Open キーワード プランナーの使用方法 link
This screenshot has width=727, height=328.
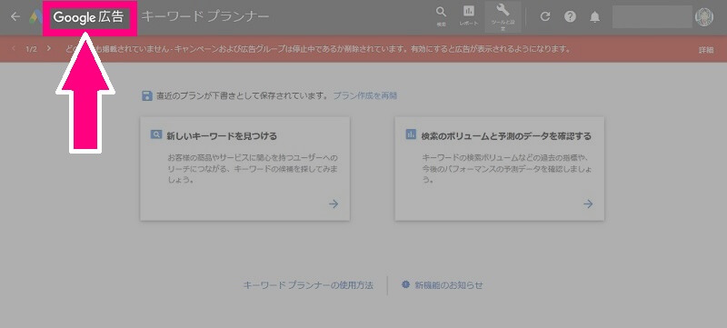coord(308,285)
